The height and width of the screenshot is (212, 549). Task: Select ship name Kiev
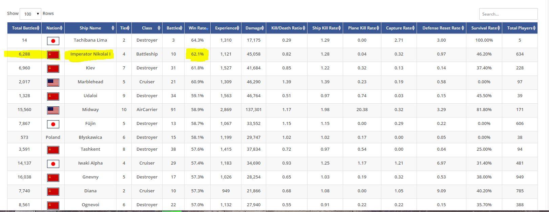pyautogui.click(x=90, y=68)
